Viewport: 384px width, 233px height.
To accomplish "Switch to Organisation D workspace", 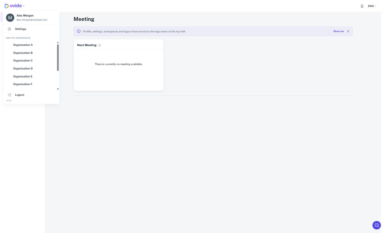I will [x=30, y=69].
